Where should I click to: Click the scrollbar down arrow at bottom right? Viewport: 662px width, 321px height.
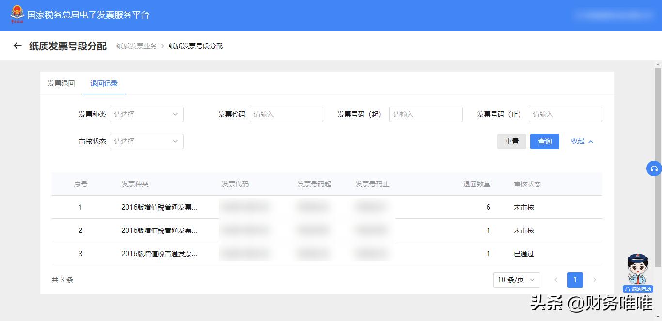tap(659, 317)
